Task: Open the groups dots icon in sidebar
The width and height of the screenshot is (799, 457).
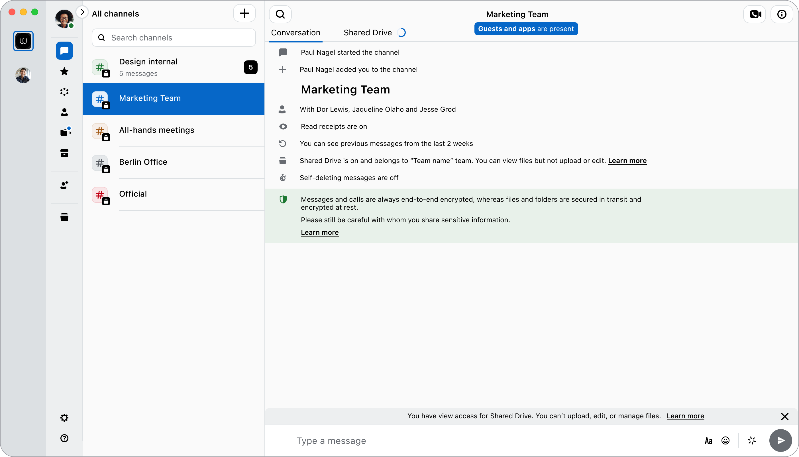Action: (x=64, y=92)
